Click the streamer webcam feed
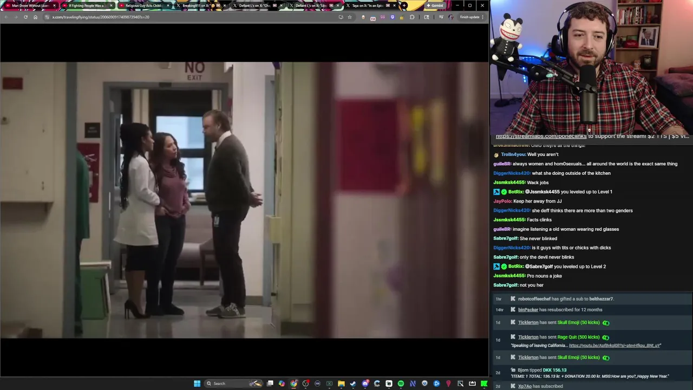 pyautogui.click(x=591, y=66)
